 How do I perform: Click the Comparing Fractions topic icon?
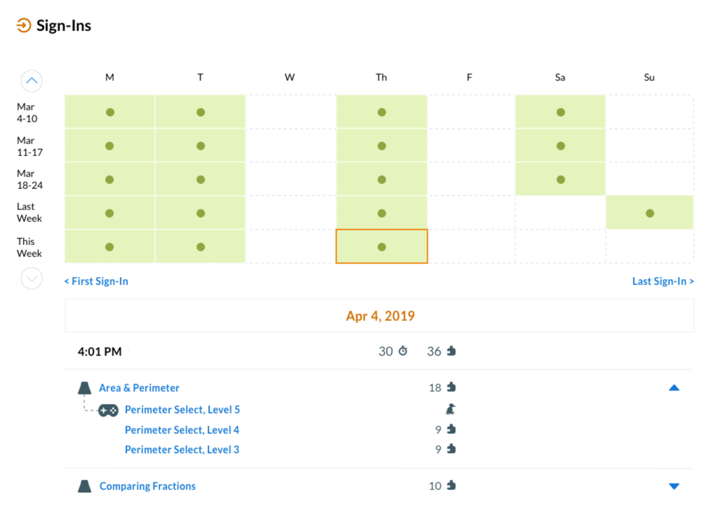[x=85, y=486]
